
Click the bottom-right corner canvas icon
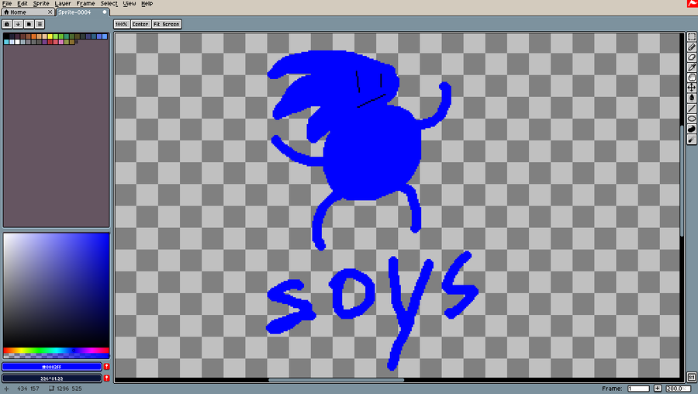[x=692, y=377]
